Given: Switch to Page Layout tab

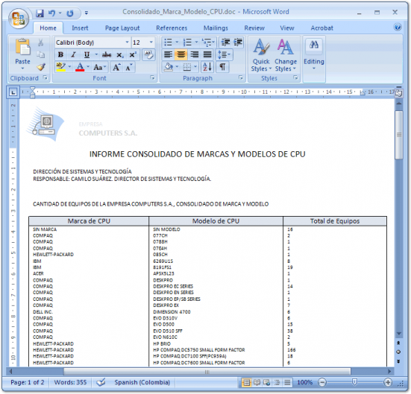Looking at the screenshot, I should coord(122,28).
